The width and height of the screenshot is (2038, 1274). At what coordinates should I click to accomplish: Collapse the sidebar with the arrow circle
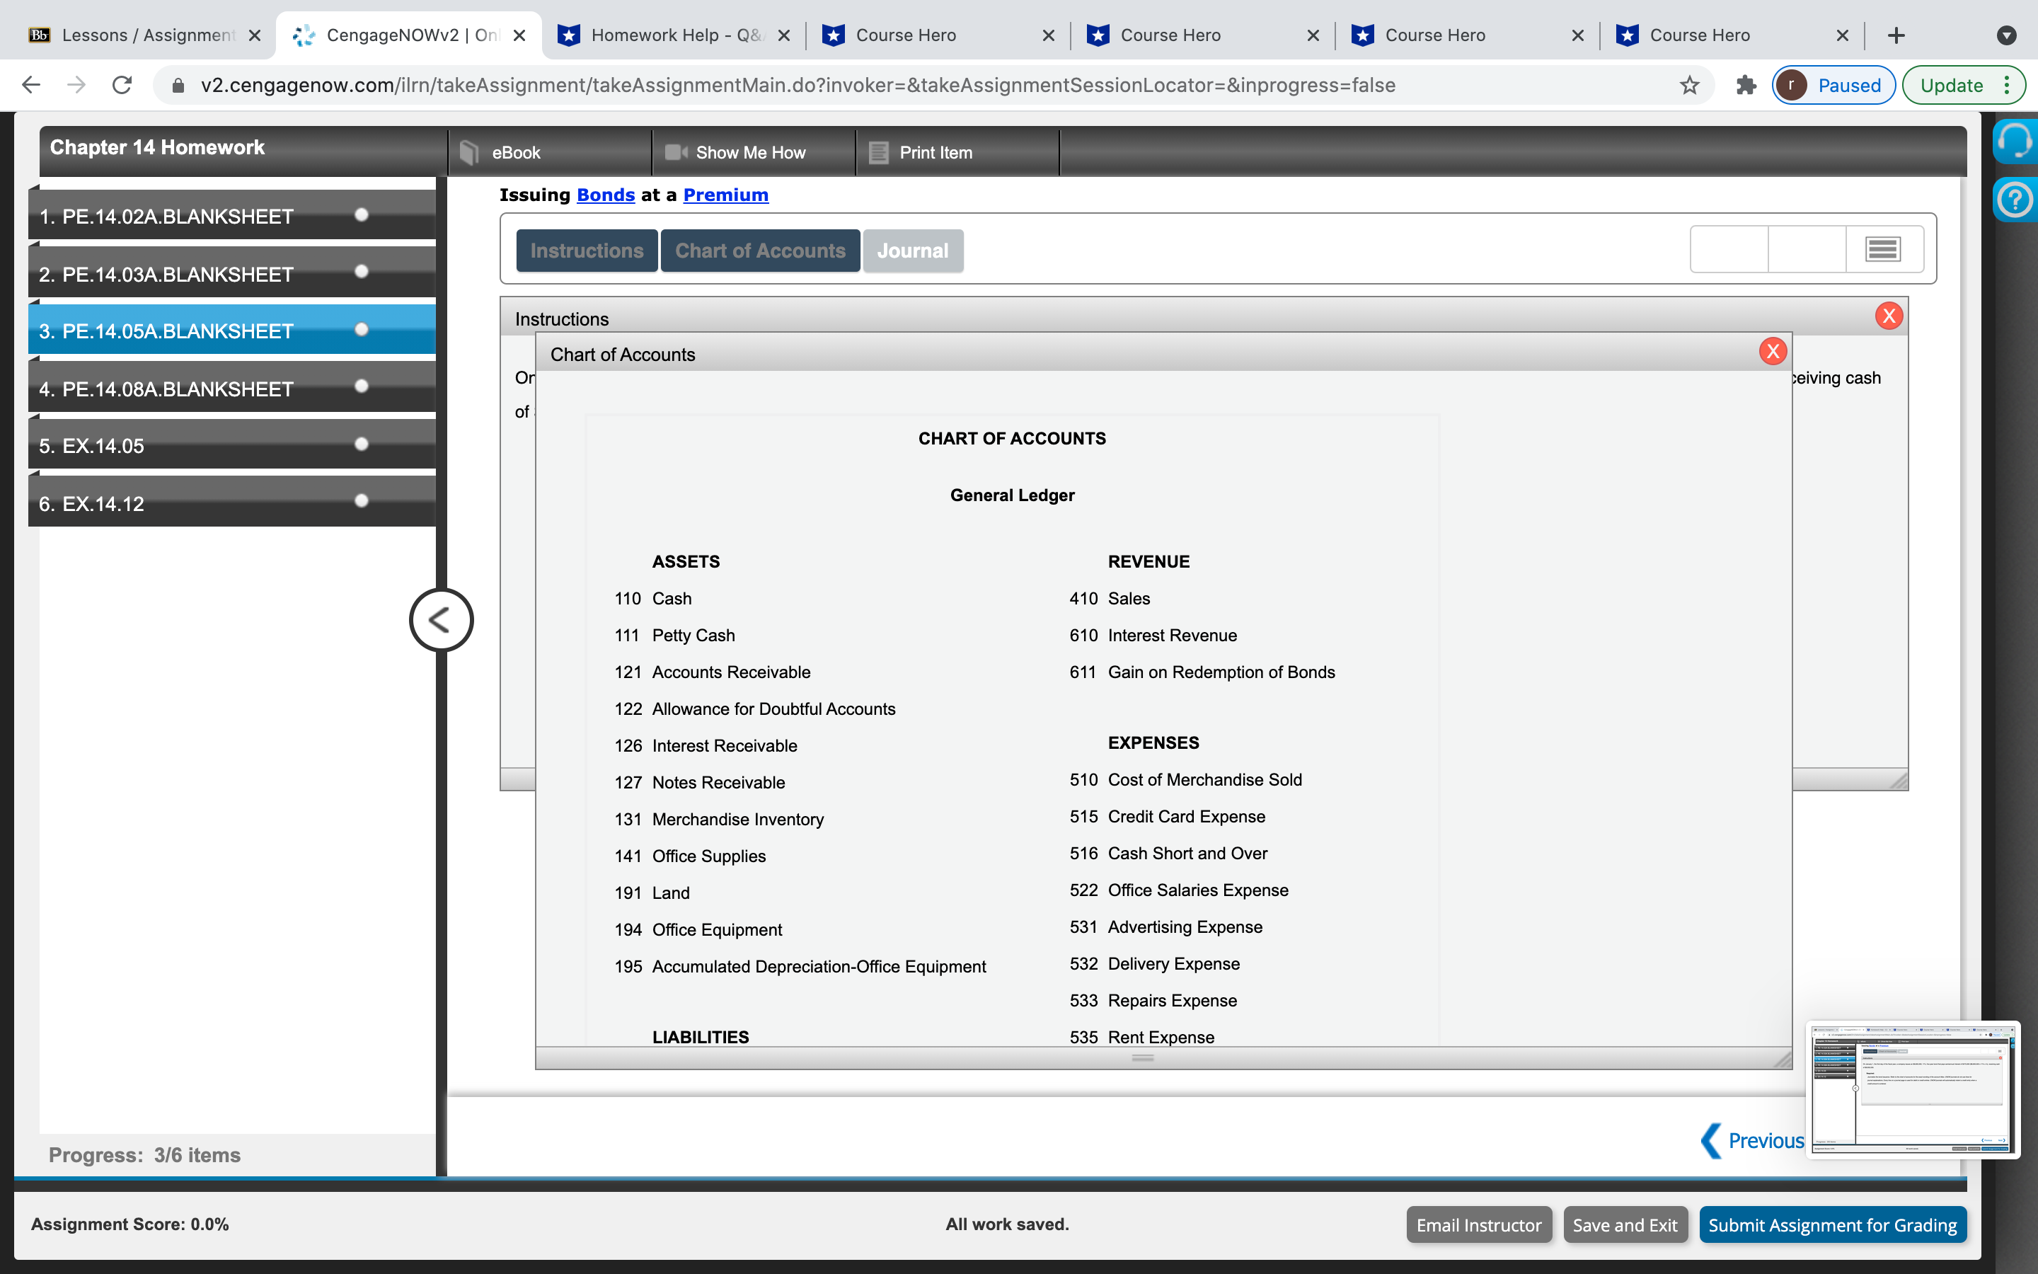click(440, 620)
